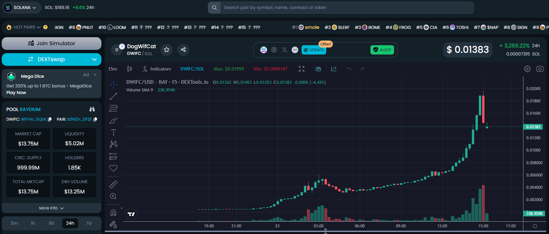Image resolution: width=549 pixels, height=234 pixels.
Task: Redo last chart action
Action: [362, 69]
